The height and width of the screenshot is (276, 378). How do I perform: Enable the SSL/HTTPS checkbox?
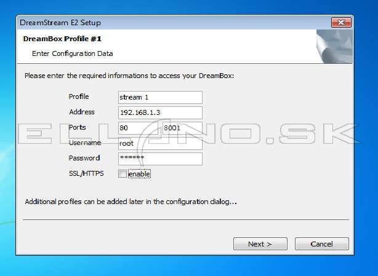(x=123, y=174)
